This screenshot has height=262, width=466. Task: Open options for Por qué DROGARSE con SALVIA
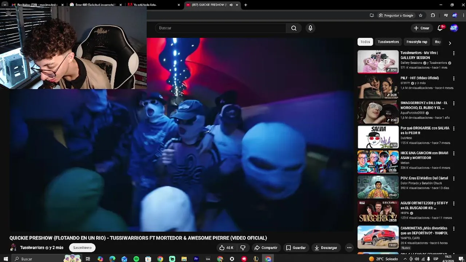(x=454, y=128)
